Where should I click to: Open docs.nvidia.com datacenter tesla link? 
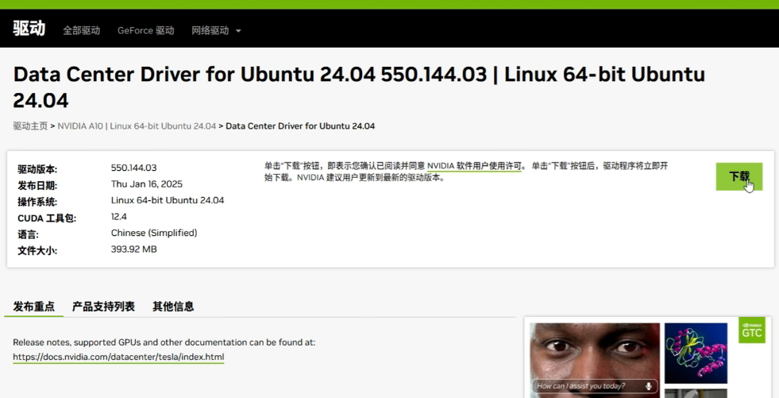pos(118,357)
